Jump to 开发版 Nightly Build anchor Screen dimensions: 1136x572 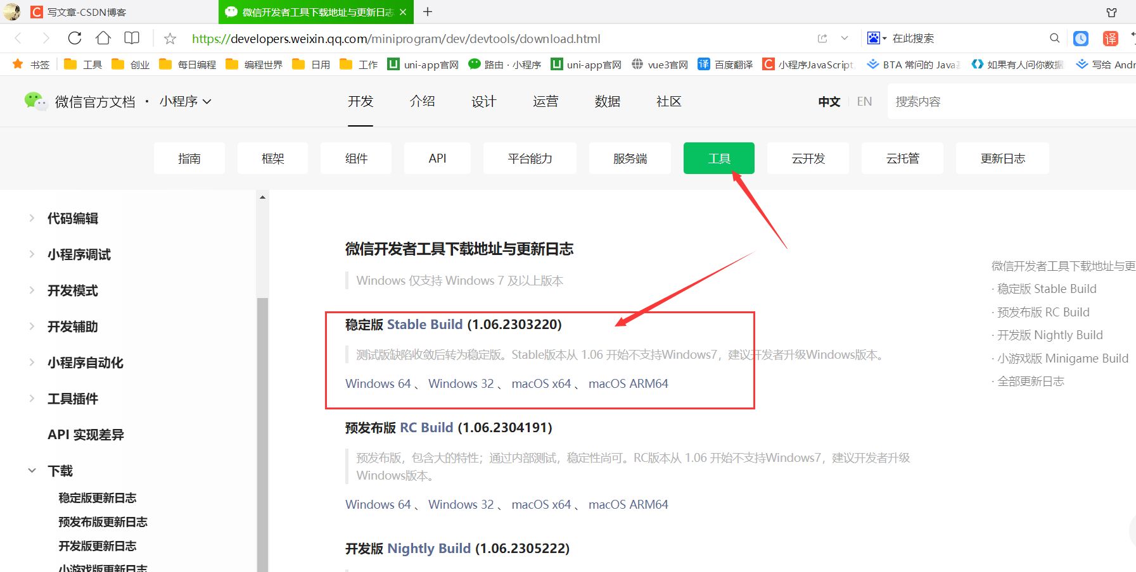(x=1050, y=335)
